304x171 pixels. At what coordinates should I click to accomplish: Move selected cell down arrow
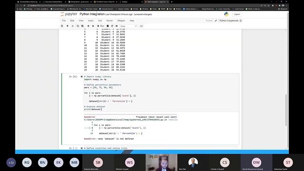click(x=93, y=26)
